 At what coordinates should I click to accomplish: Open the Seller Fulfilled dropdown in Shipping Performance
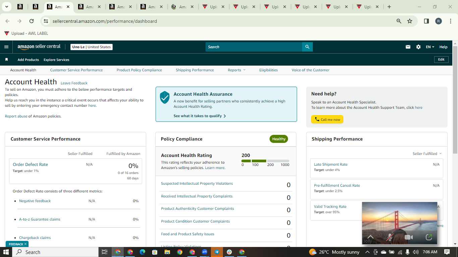click(x=427, y=154)
